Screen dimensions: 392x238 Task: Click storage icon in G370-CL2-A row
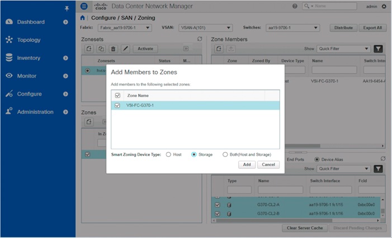click(x=229, y=205)
